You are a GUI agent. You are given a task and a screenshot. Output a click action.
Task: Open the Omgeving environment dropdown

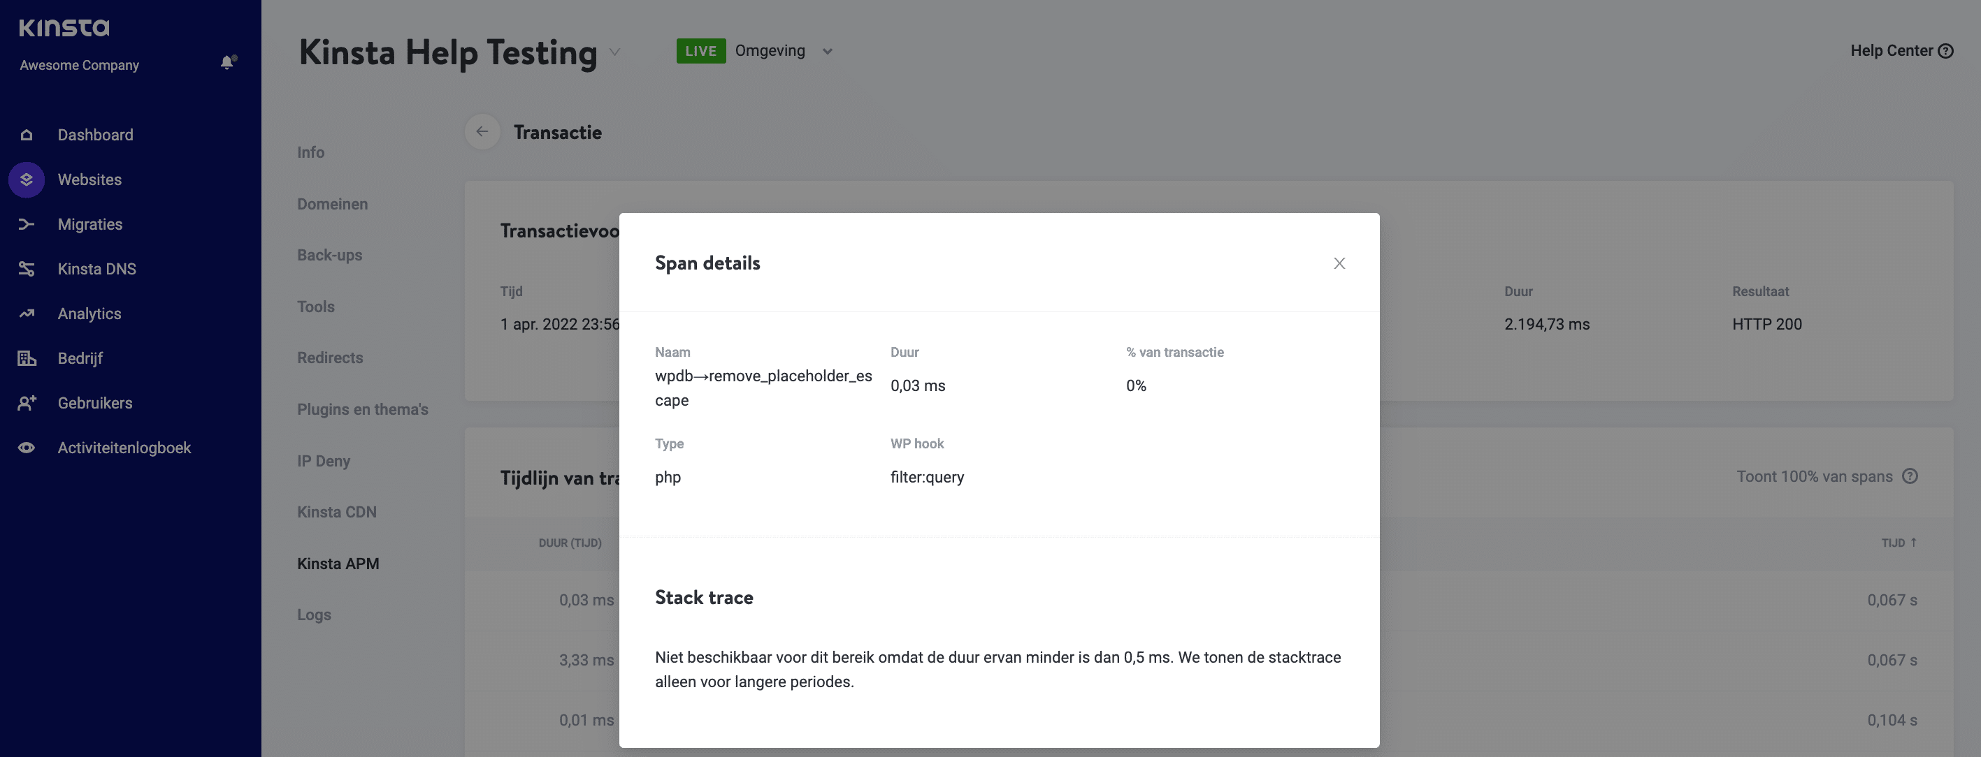[x=827, y=52]
